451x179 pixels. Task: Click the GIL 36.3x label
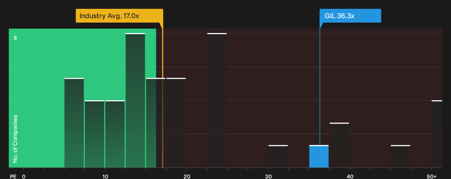[350, 16]
